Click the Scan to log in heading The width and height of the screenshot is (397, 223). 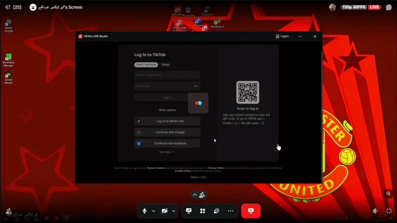point(248,109)
